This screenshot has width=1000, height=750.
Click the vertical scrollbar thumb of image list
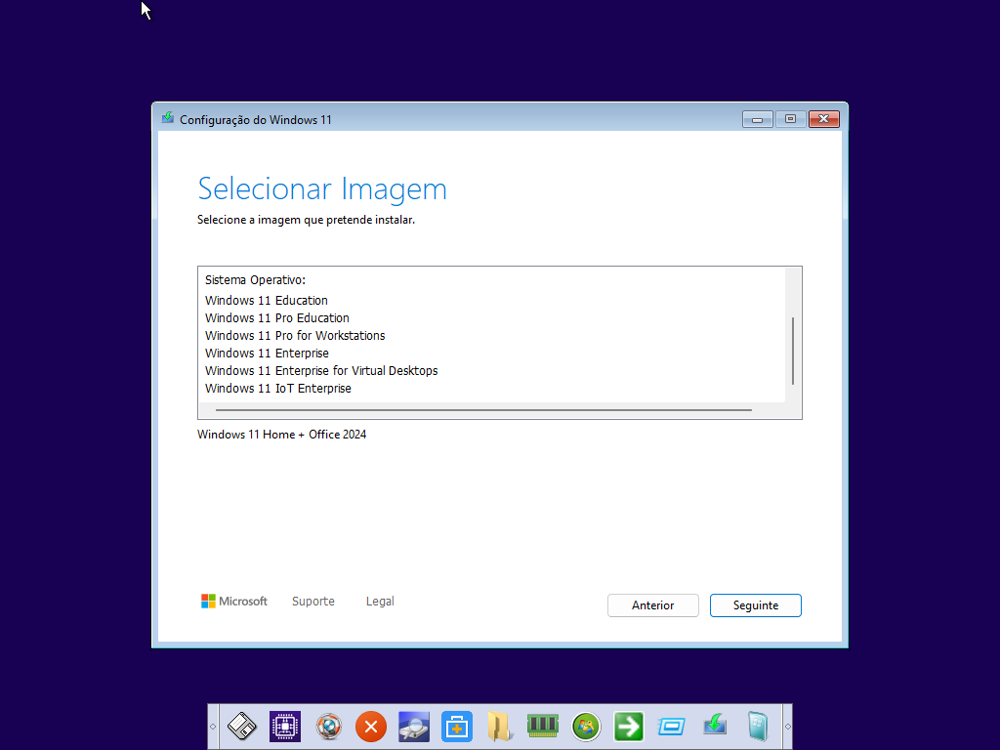click(x=793, y=351)
